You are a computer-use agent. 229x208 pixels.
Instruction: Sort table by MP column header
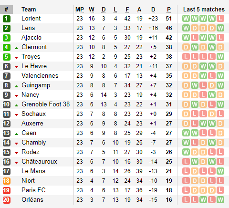(x=80, y=10)
